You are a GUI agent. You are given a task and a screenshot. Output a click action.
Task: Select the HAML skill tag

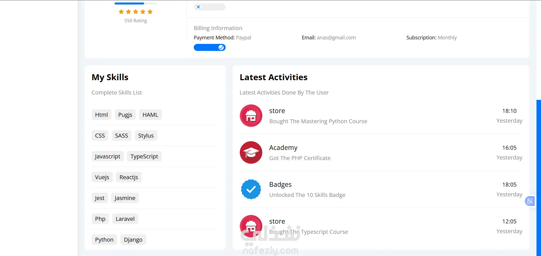(x=150, y=115)
